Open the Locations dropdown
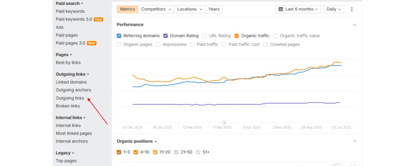 tap(189, 9)
